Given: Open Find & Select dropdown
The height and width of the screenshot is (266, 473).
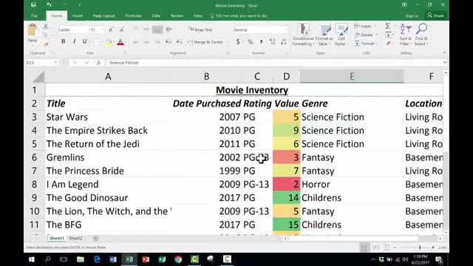Looking at the screenshot, I should [x=421, y=35].
